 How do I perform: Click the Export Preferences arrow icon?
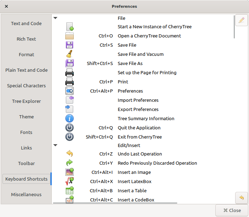69,109
